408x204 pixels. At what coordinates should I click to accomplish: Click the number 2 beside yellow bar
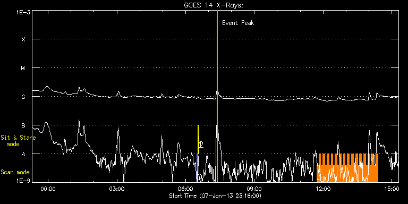point(201,145)
